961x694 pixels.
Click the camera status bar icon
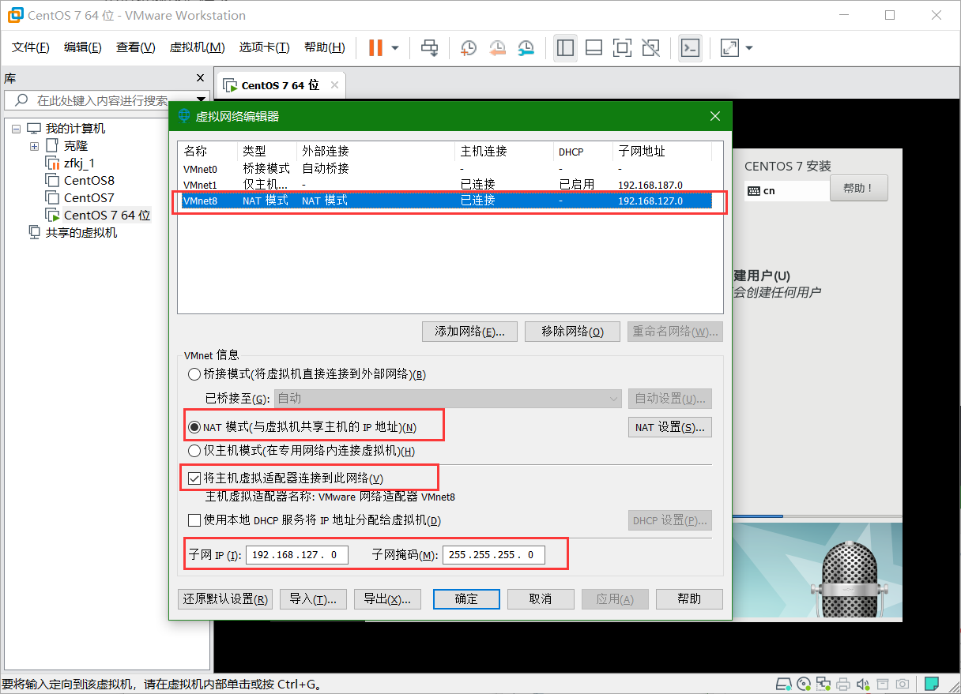click(x=902, y=684)
